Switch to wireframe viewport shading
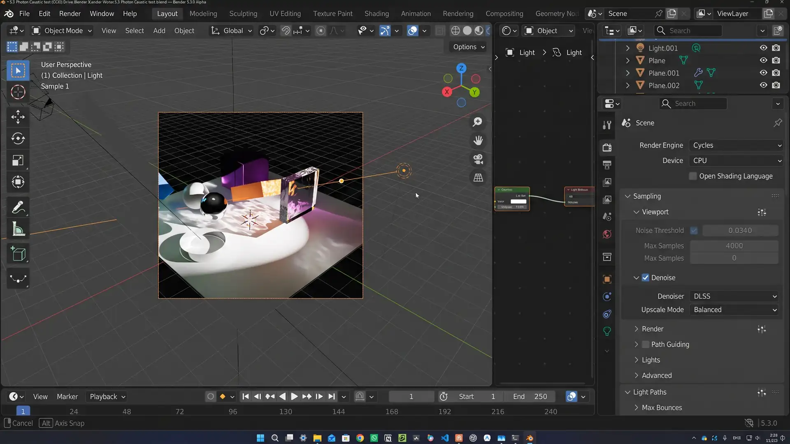Viewport: 790px width, 444px height. 455,30
